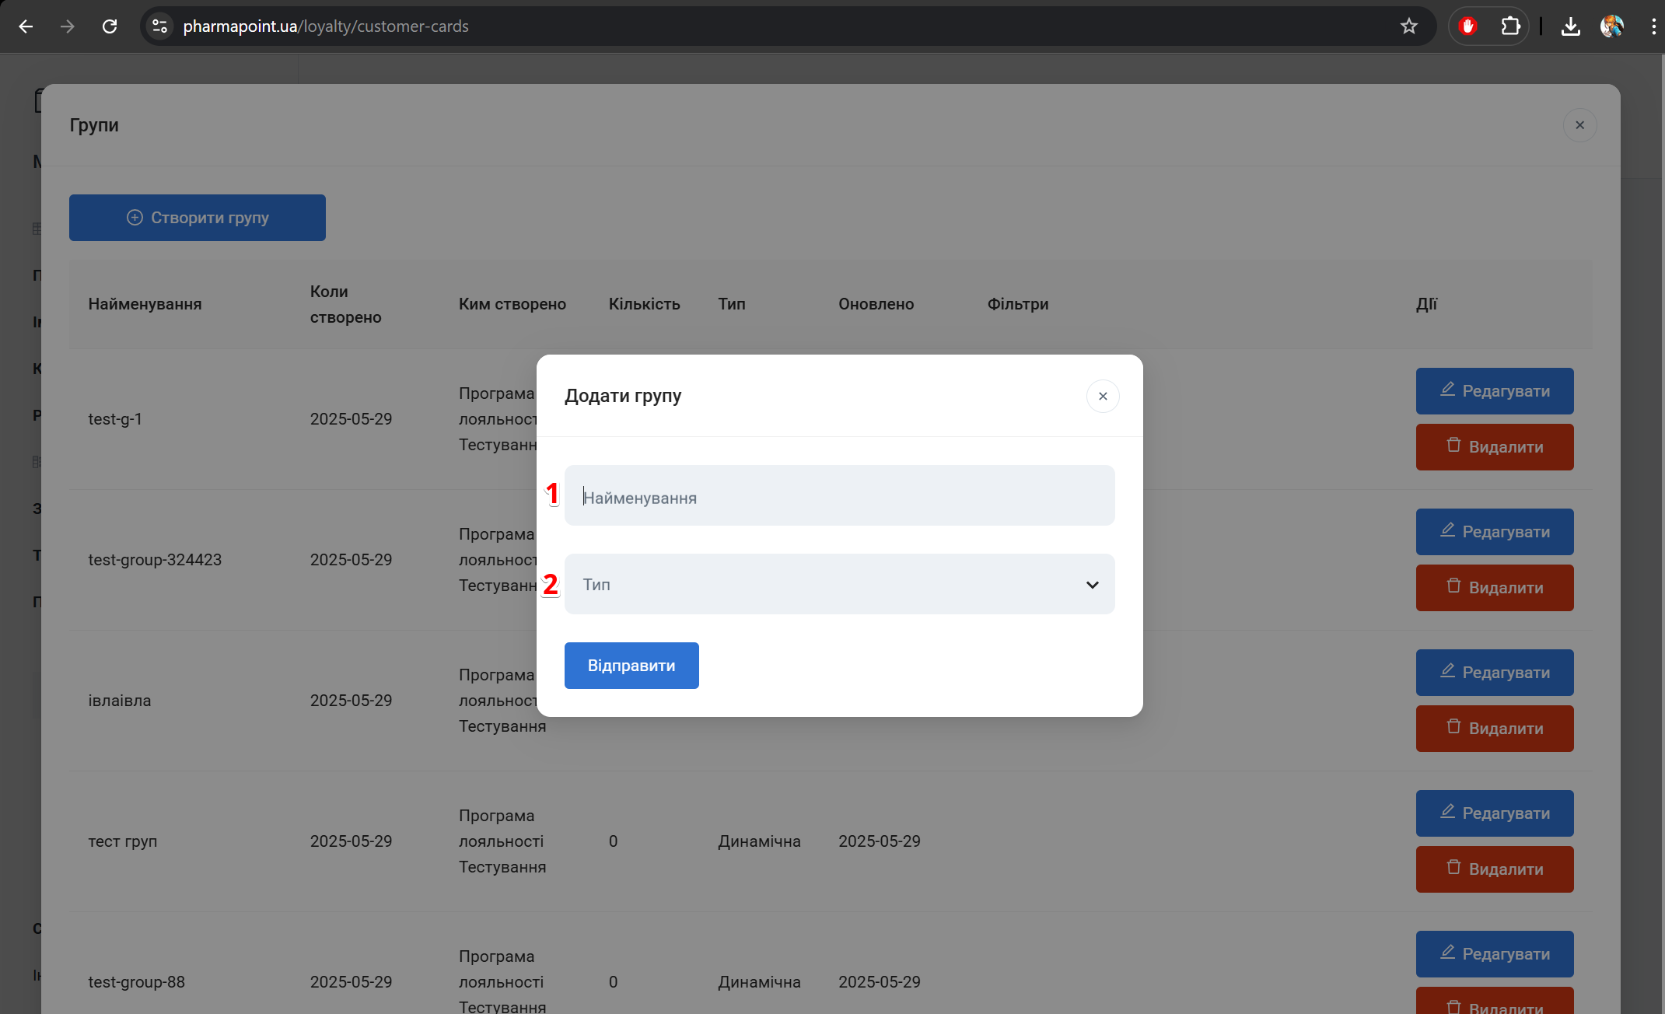This screenshot has width=1665, height=1014.
Task: Click the Тип dropdown chevron arrow
Action: pos(1092,585)
